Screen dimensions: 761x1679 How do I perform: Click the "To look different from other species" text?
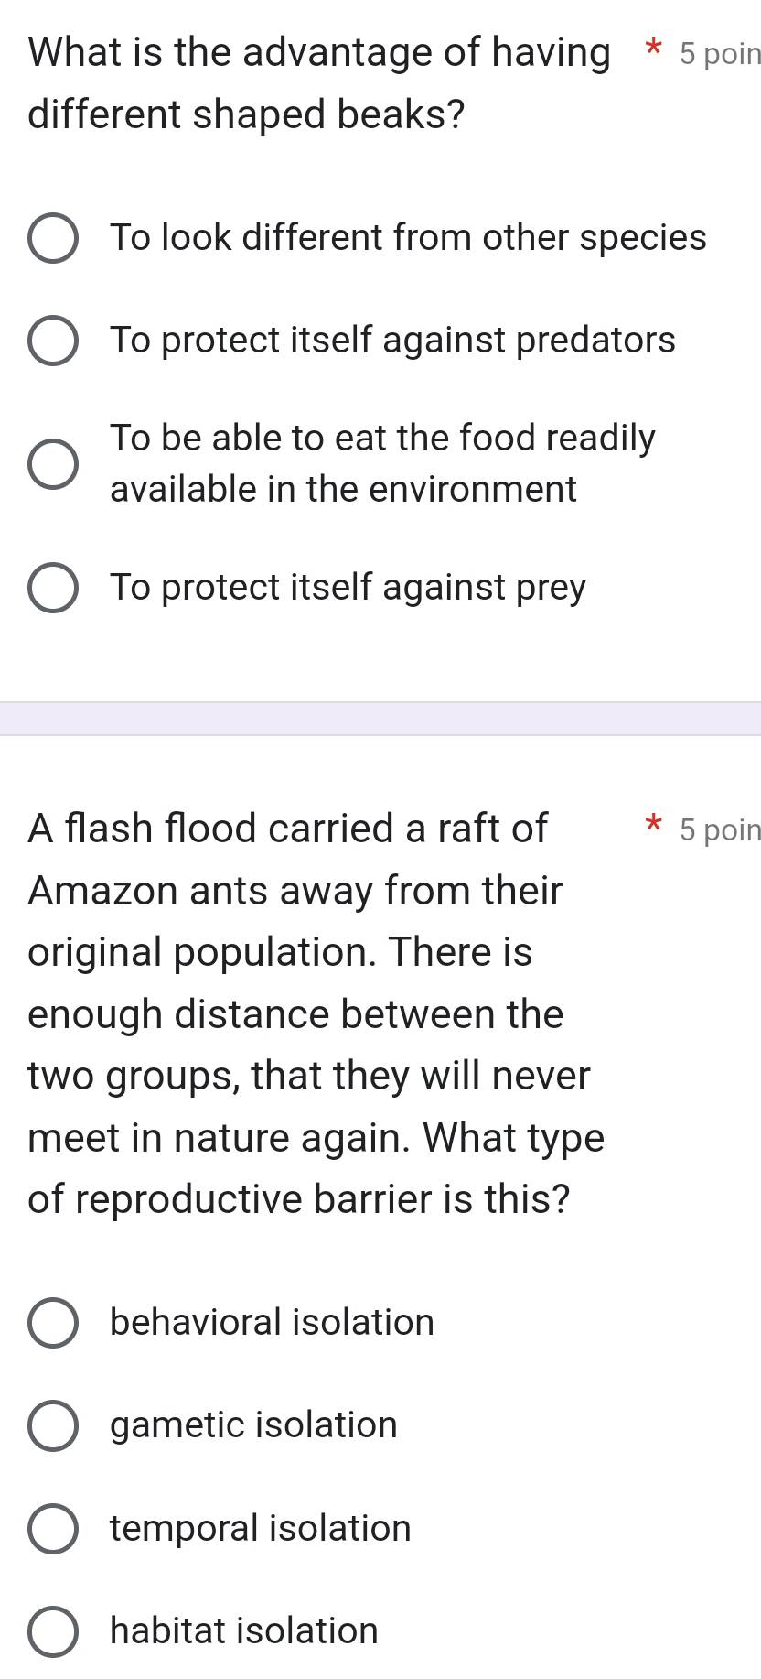coord(408,238)
